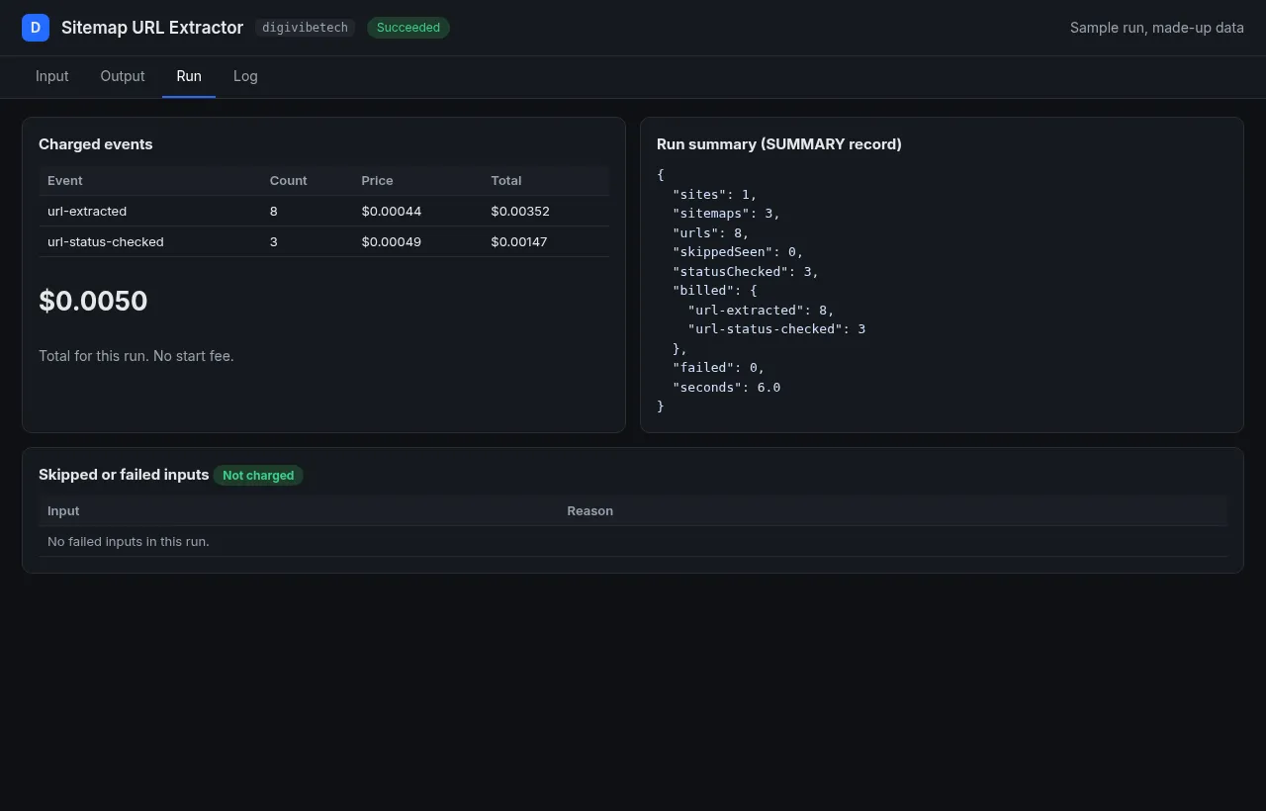This screenshot has height=811, width=1266.
Task: Select the url-status-checked event cell
Action: (106, 242)
